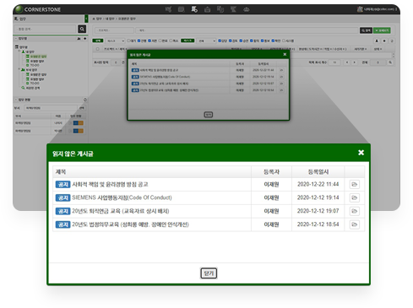
Task: Open the folder icon for 20년도 법정의무교육 row
Action: (x=355, y=224)
